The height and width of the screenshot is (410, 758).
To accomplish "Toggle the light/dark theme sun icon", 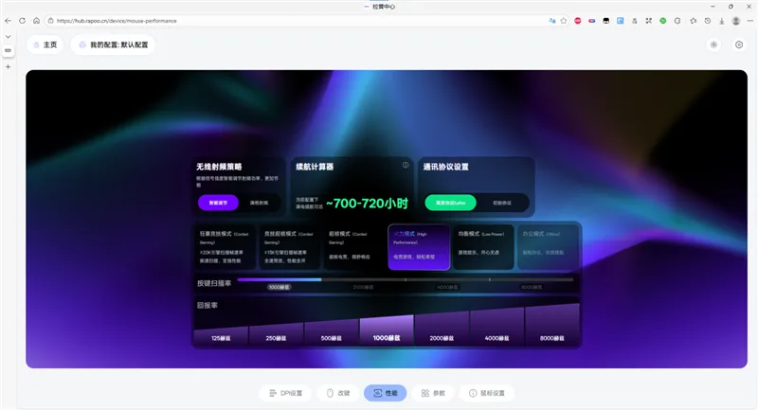I will pyautogui.click(x=713, y=45).
